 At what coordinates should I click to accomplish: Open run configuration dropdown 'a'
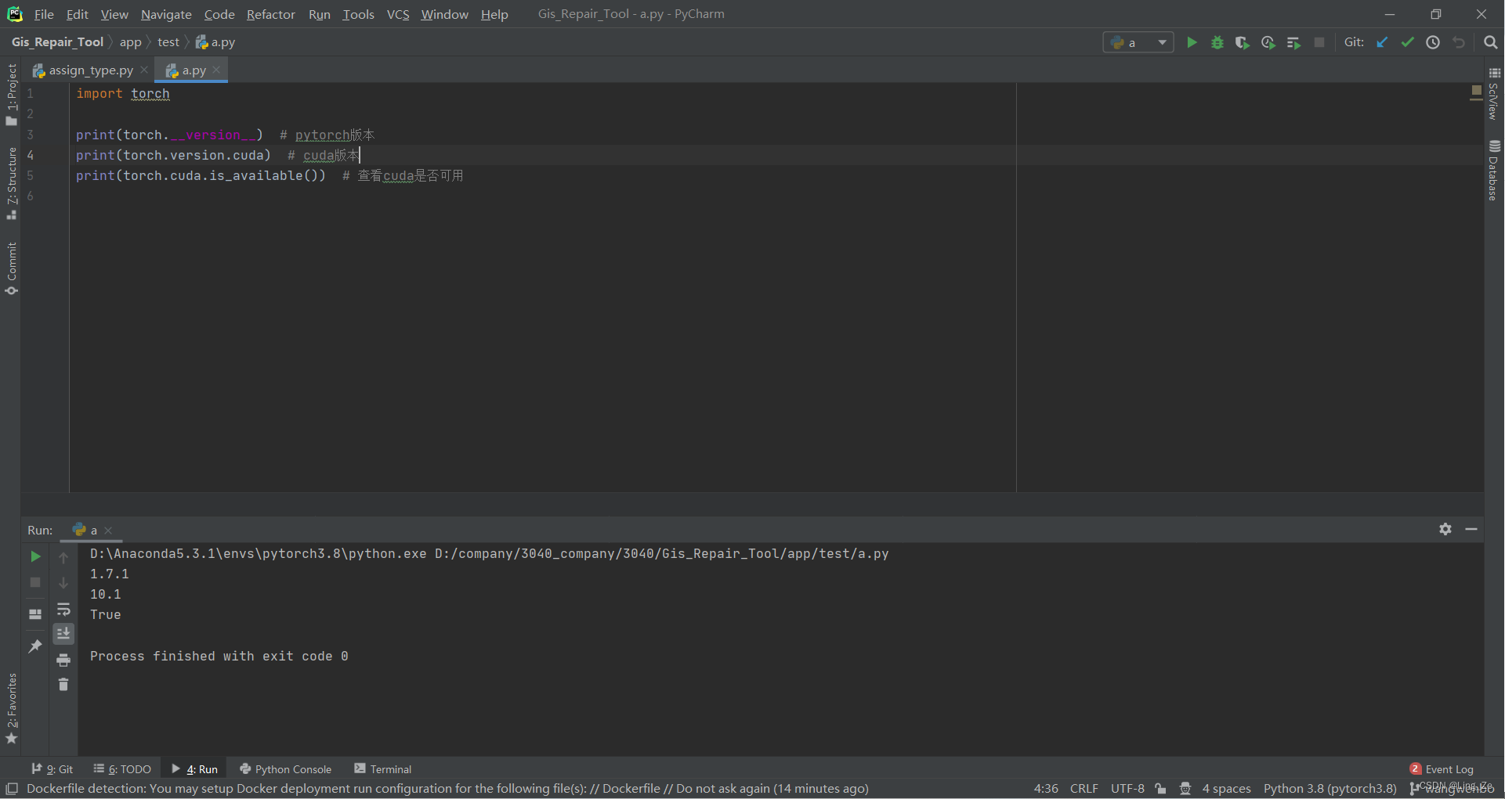(x=1138, y=42)
